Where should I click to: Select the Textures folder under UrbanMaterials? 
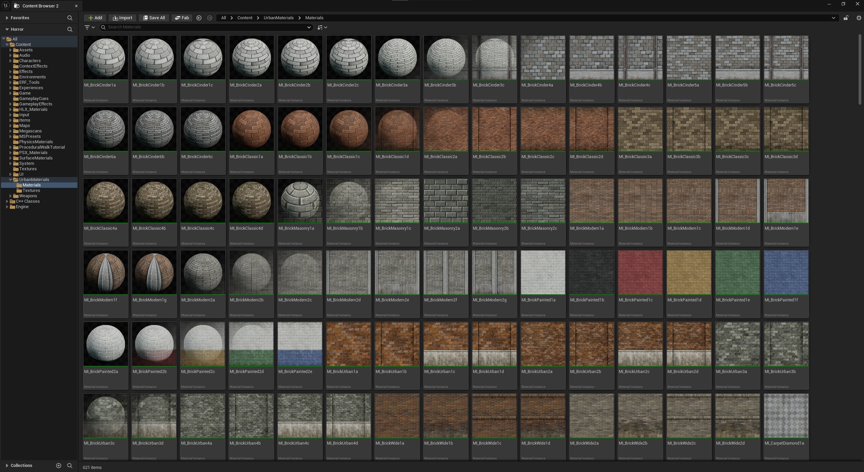pos(31,191)
